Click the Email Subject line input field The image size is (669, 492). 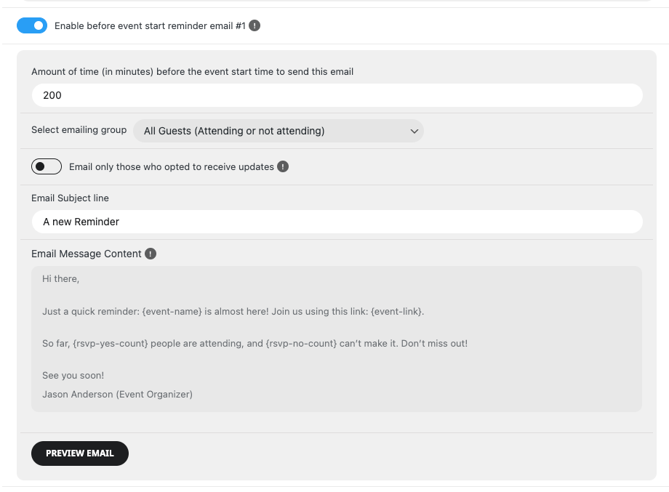click(x=337, y=222)
